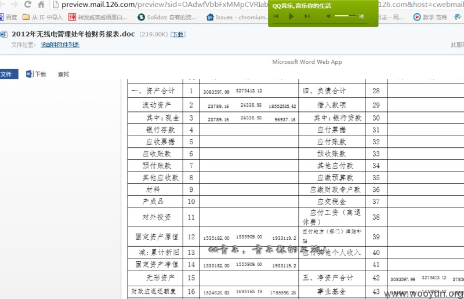Screen dimensions: 464x299
Task: Select the 其中:现金 cell
Action: click(155, 118)
